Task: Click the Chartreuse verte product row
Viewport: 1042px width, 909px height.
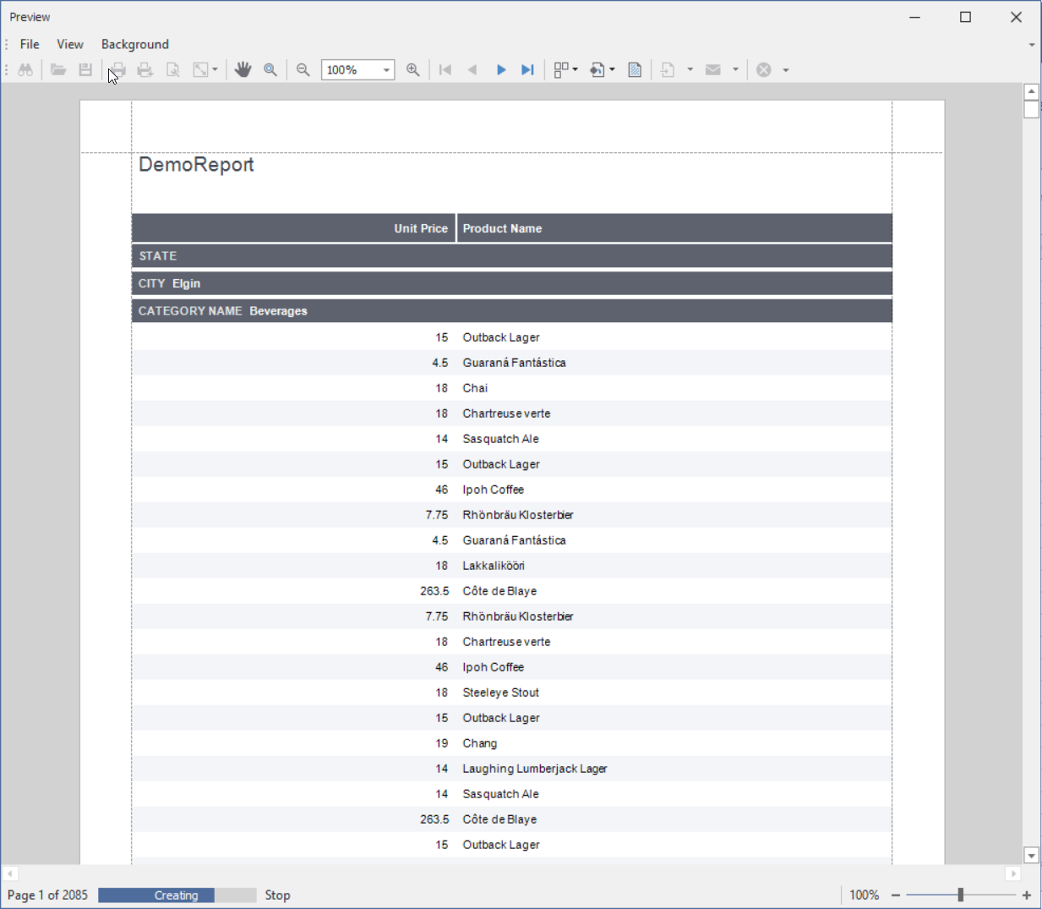Action: click(506, 413)
